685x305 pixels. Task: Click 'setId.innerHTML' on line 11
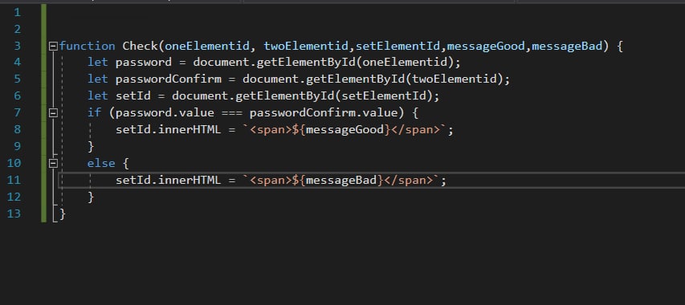tap(168, 181)
